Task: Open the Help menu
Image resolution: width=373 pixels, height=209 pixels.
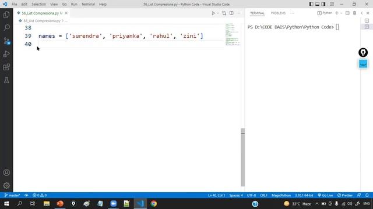Action: (103, 4)
